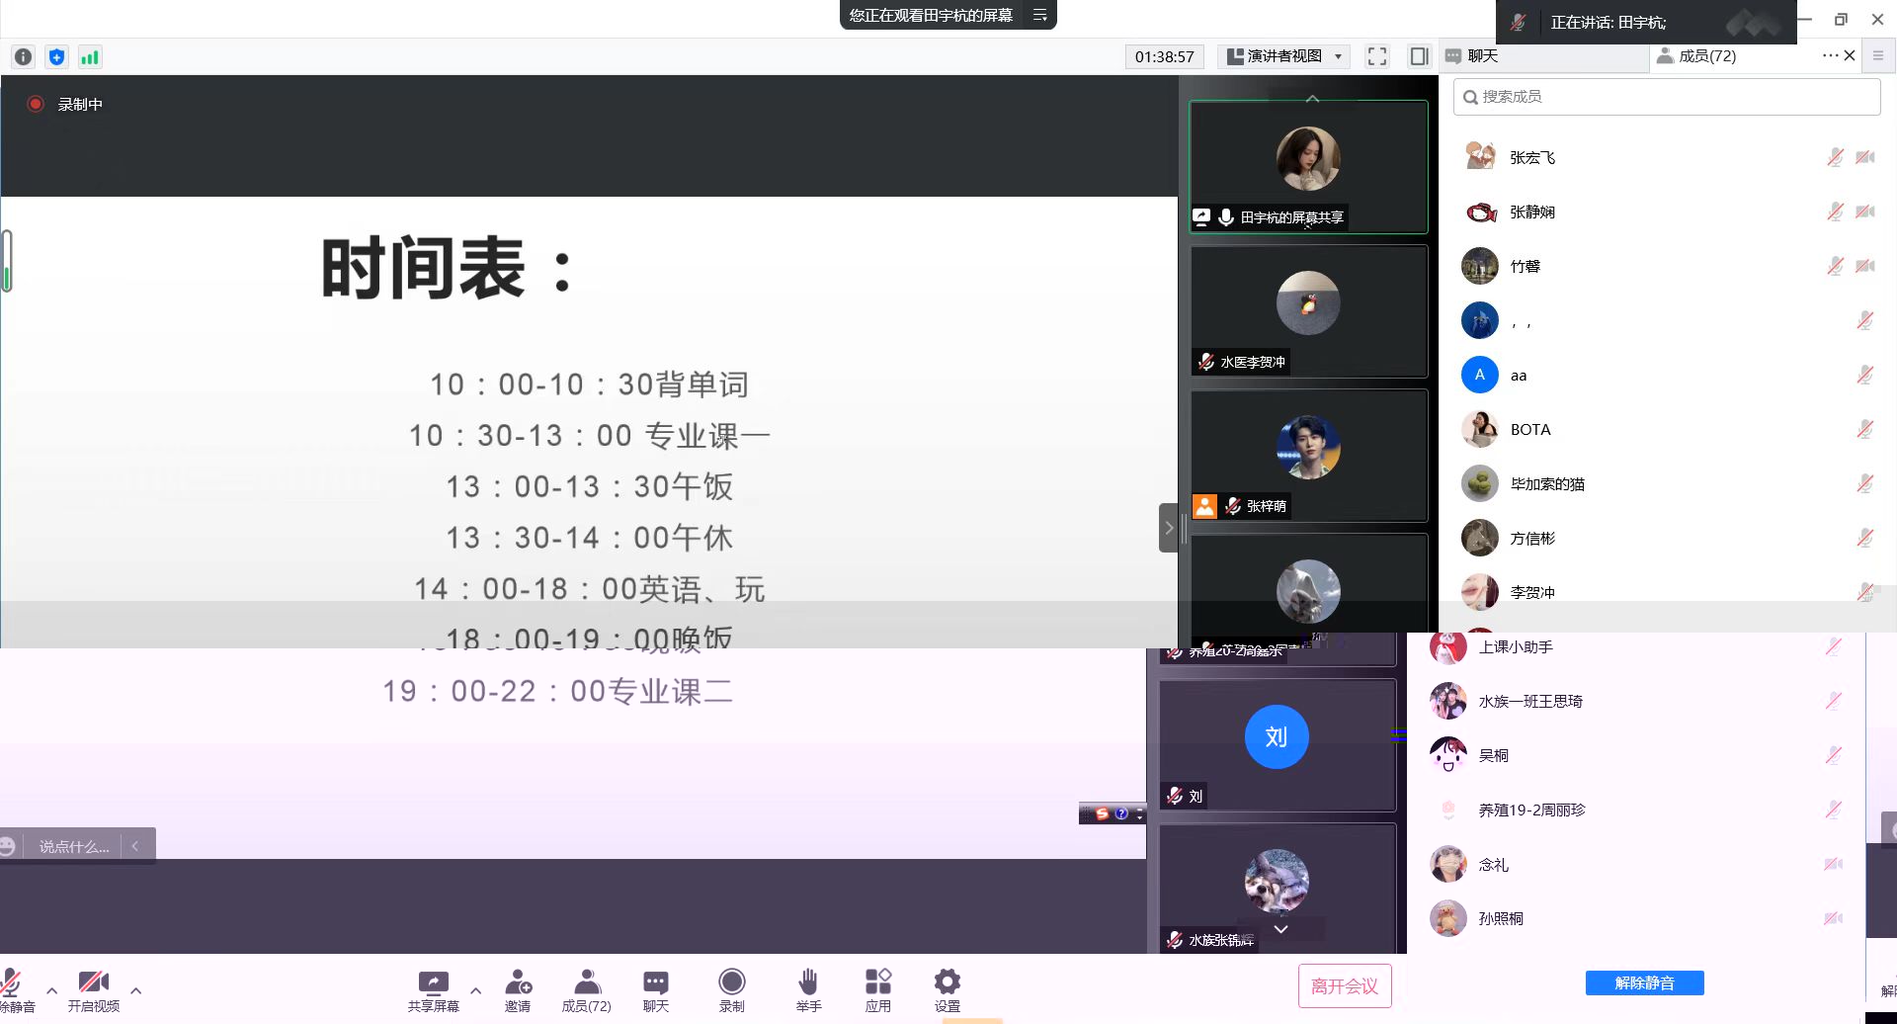The width and height of the screenshot is (1897, 1024).
Task: Select member 水族一班王思琦
Action: pos(1635,701)
